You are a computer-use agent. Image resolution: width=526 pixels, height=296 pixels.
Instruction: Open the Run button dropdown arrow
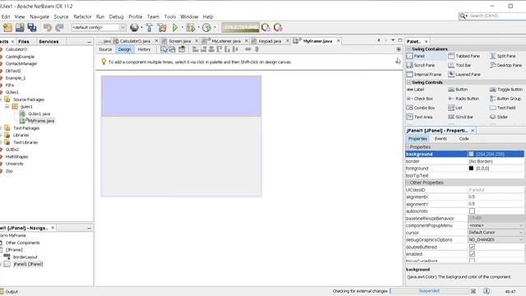[182, 27]
